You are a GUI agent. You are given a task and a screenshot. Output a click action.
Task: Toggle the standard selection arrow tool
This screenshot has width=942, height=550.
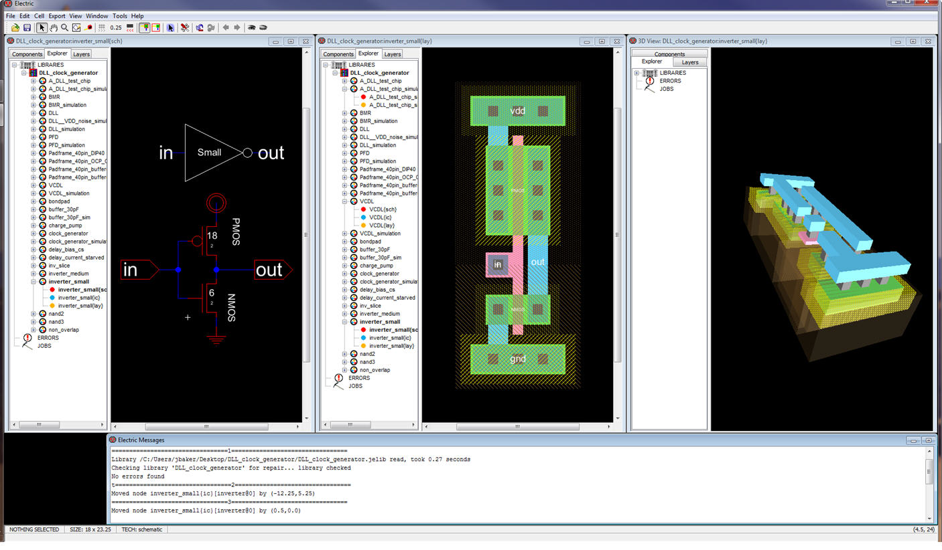point(42,27)
